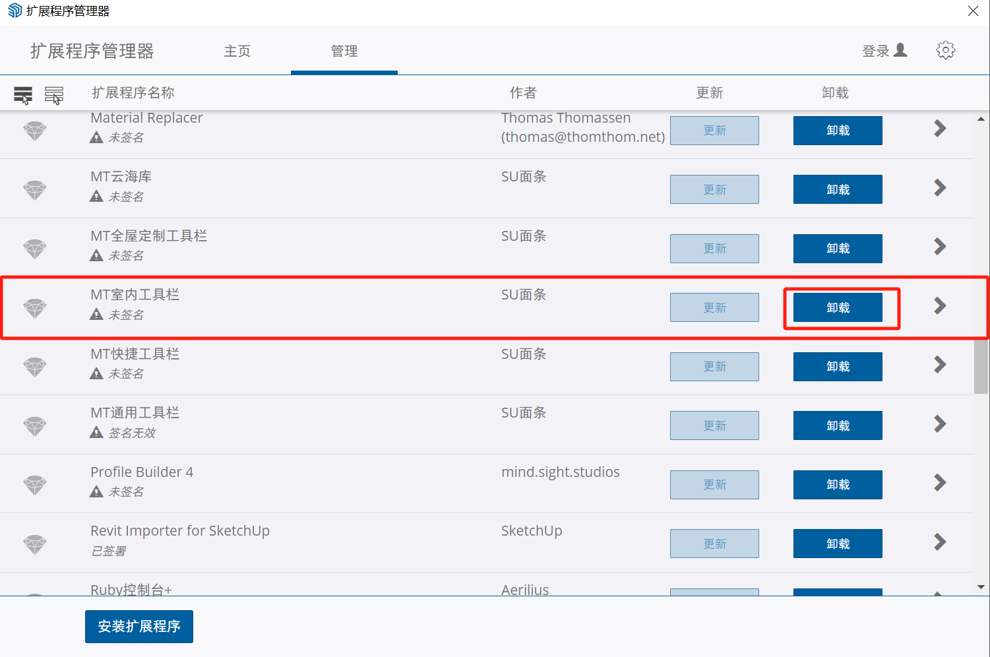
Task: Expand Revit Importer details chevron
Action: pos(941,542)
